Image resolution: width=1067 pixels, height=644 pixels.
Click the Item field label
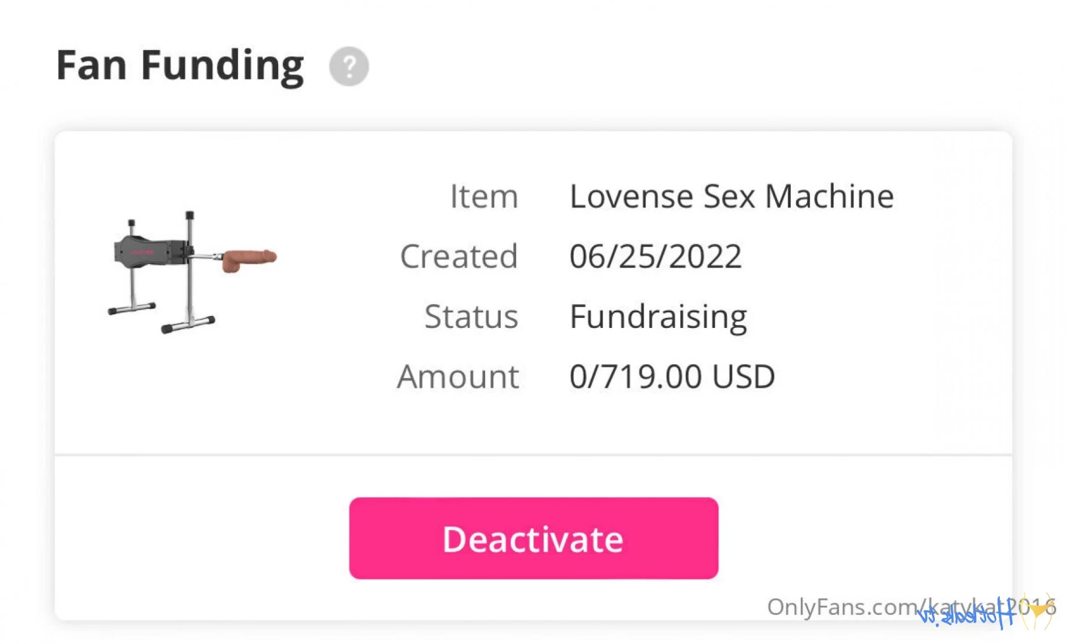(x=484, y=197)
